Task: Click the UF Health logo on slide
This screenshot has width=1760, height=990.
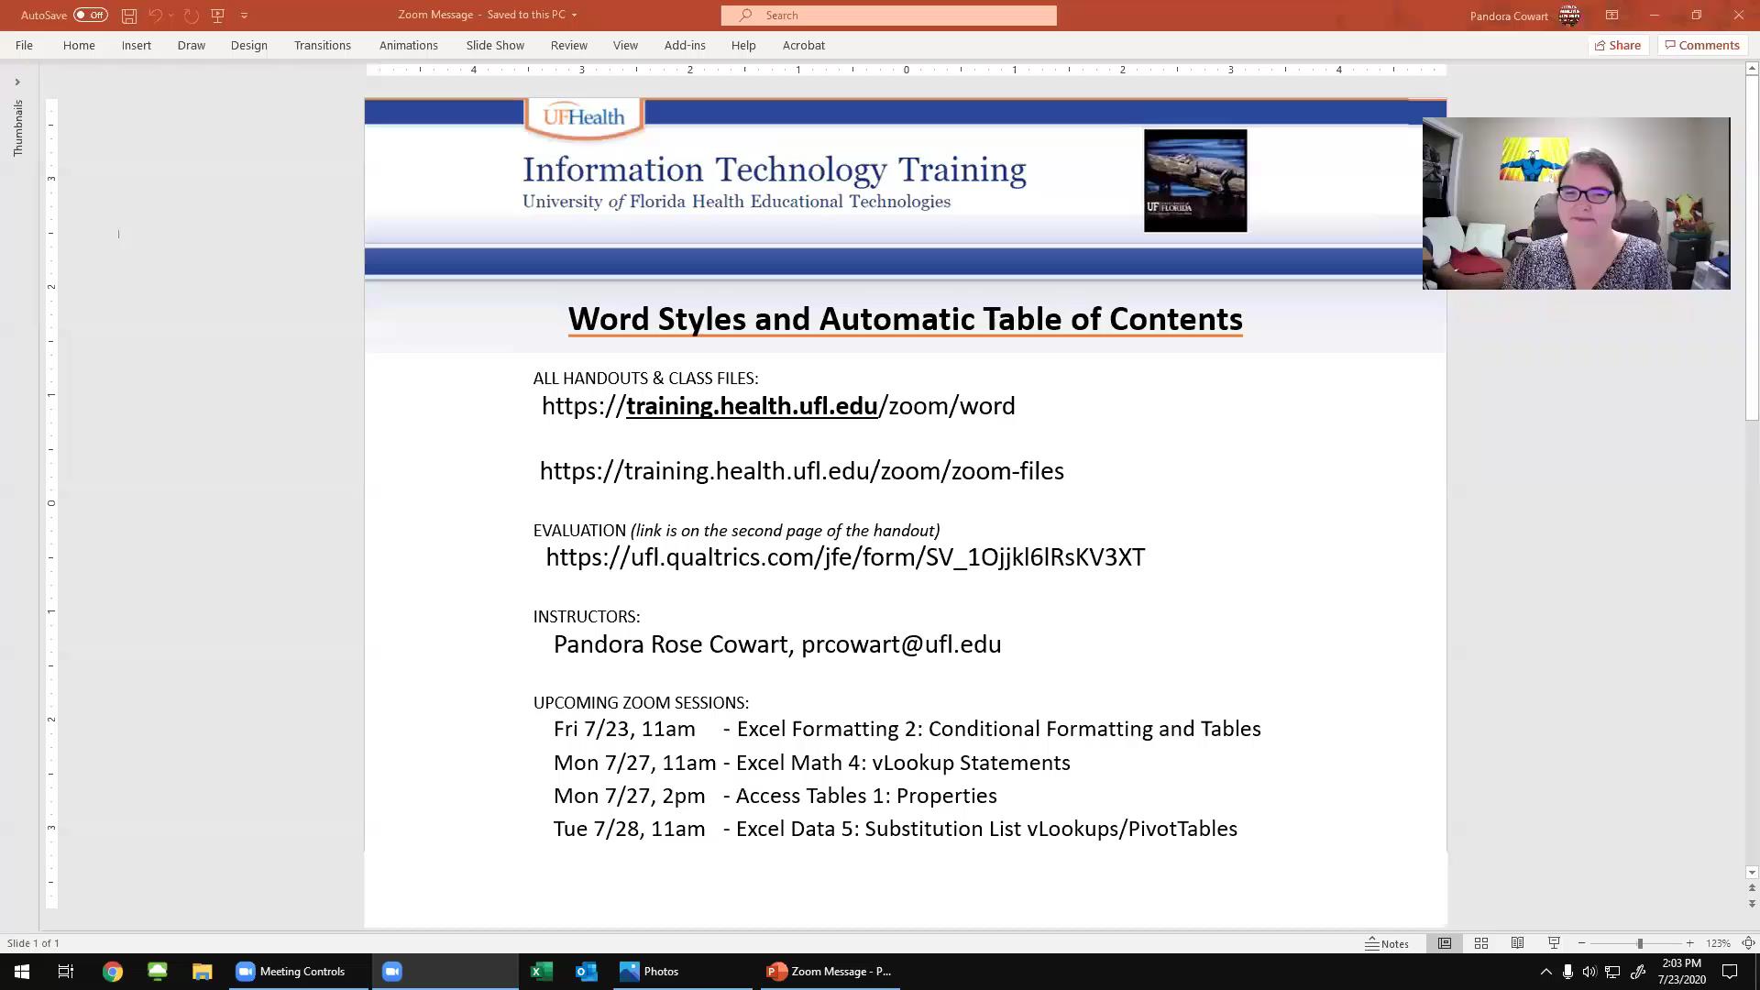Action: (x=584, y=117)
